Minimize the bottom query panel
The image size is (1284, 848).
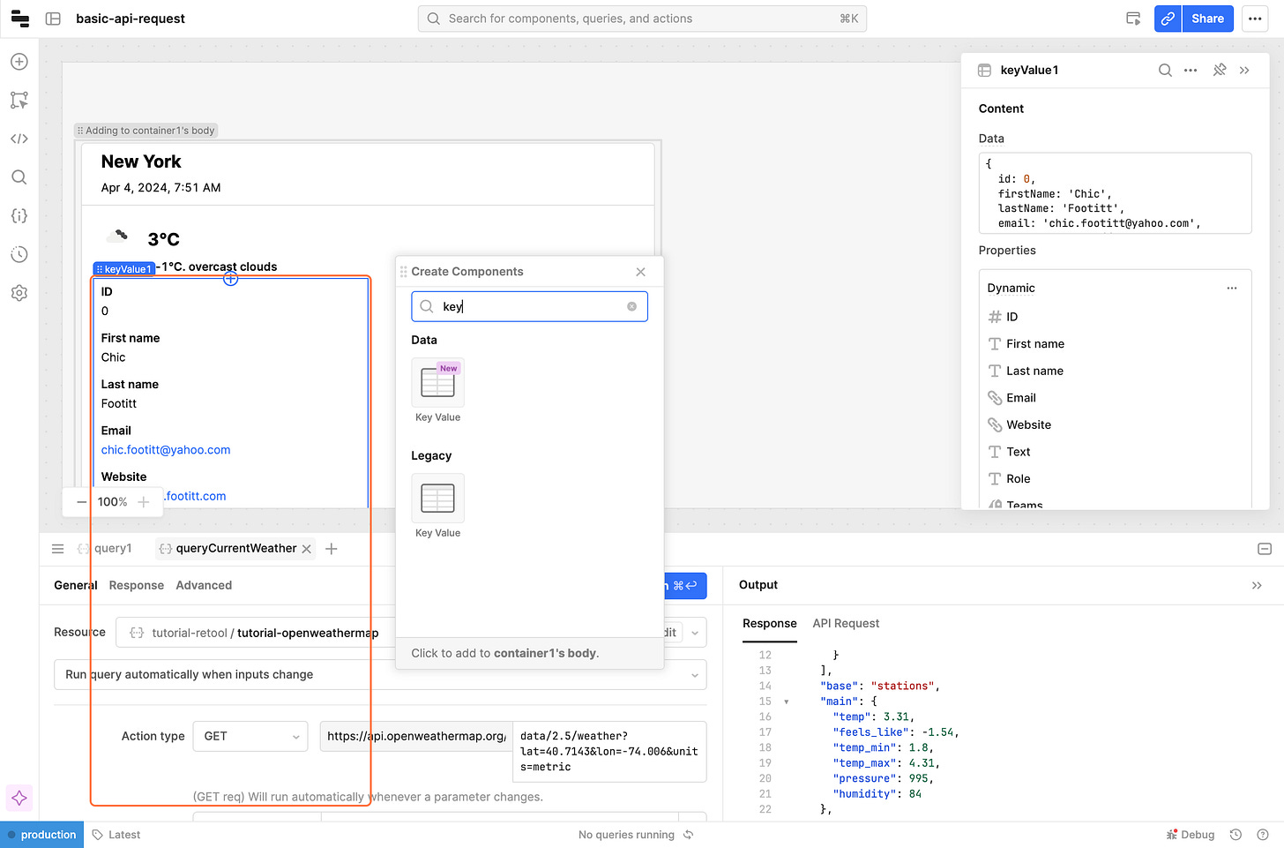1265,549
